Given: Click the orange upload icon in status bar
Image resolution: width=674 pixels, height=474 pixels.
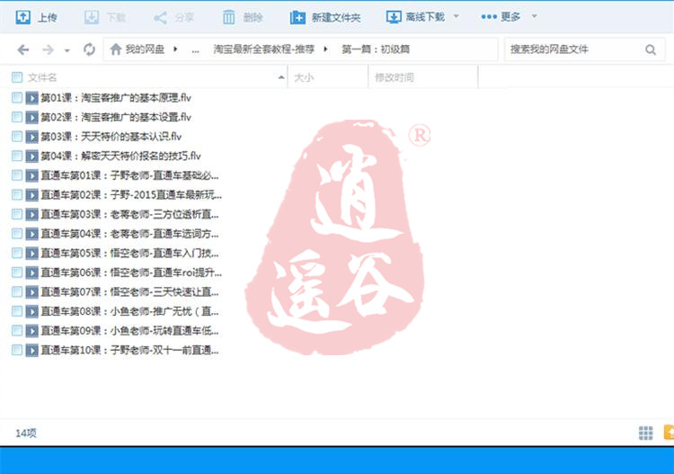Looking at the screenshot, I should tap(669, 433).
